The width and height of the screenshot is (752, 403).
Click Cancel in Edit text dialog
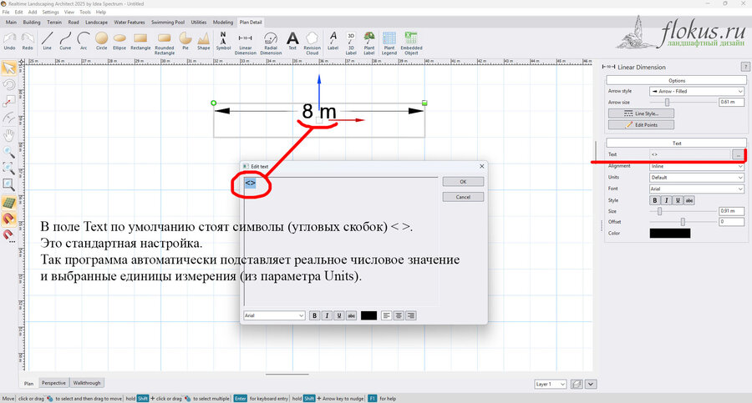click(463, 197)
